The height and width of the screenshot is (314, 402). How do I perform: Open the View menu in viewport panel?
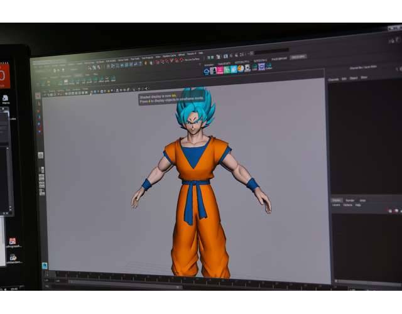point(45,91)
